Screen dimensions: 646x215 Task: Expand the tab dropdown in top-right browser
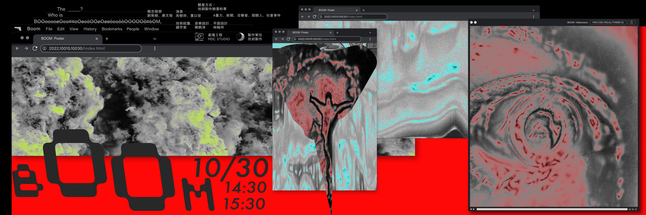tap(533, 10)
